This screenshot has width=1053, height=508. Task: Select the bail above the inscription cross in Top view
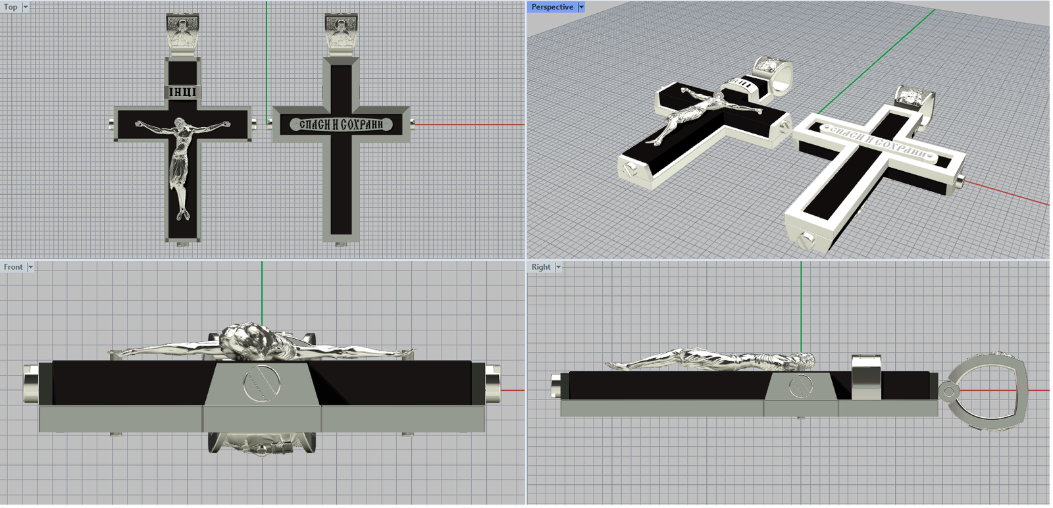point(341,34)
